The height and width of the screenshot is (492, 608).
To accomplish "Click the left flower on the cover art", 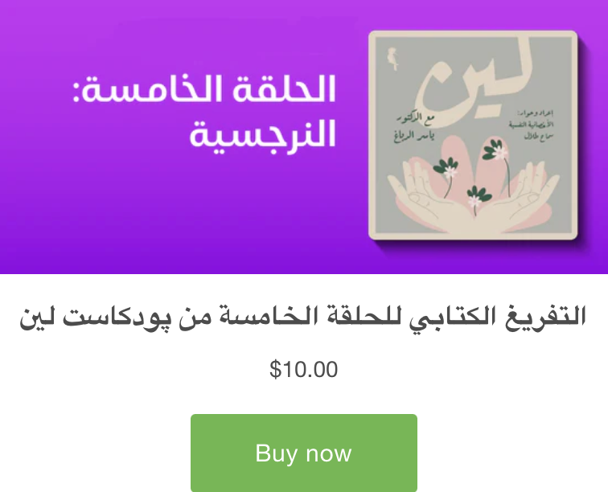I will tap(446, 169).
